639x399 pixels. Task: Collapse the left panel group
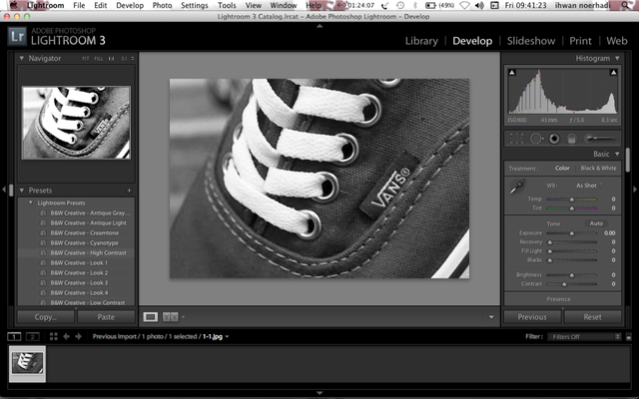click(4, 190)
